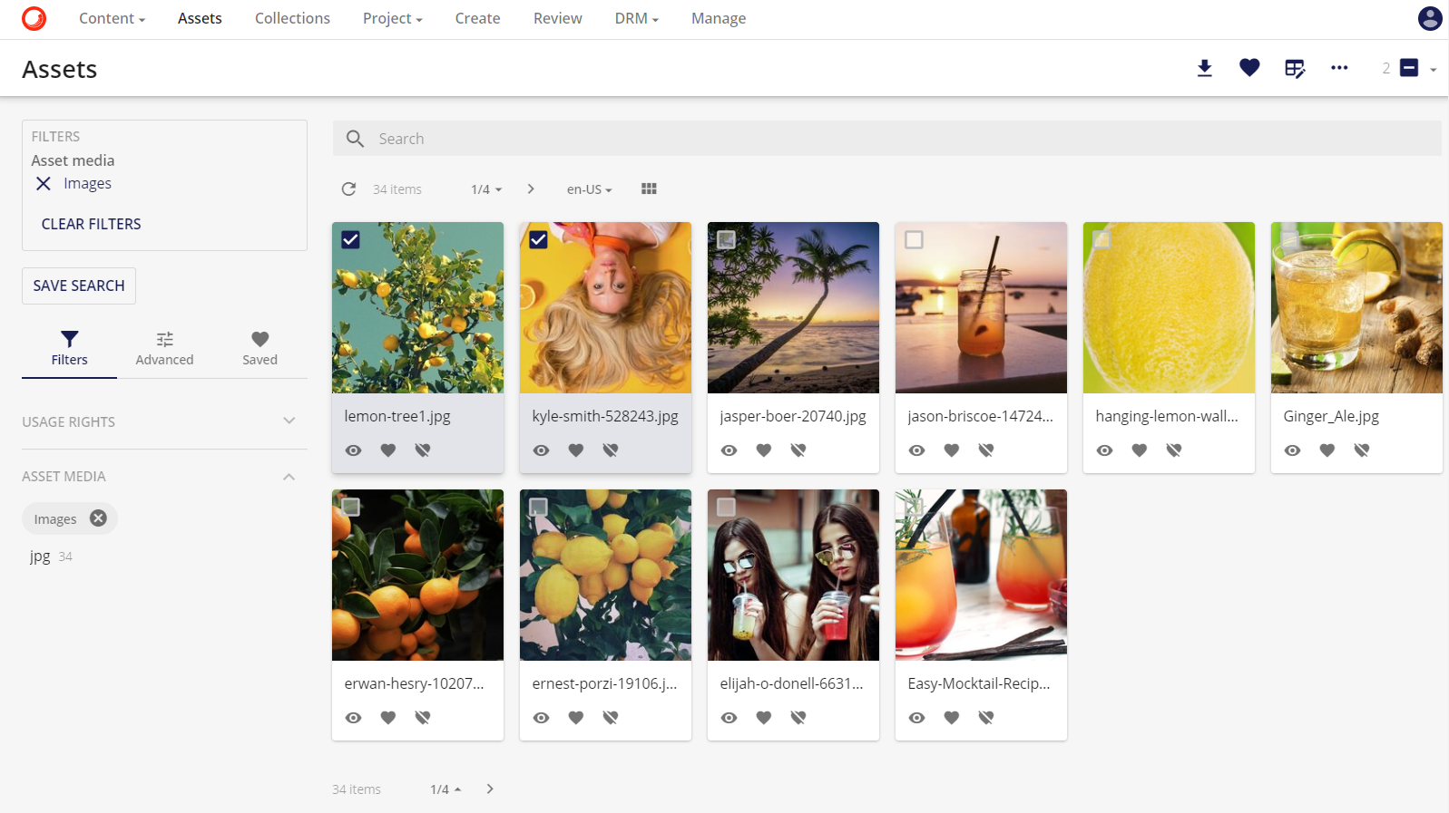Screen dimensions: 1449x813
Task: Open the Collections menu item
Action: point(292,18)
